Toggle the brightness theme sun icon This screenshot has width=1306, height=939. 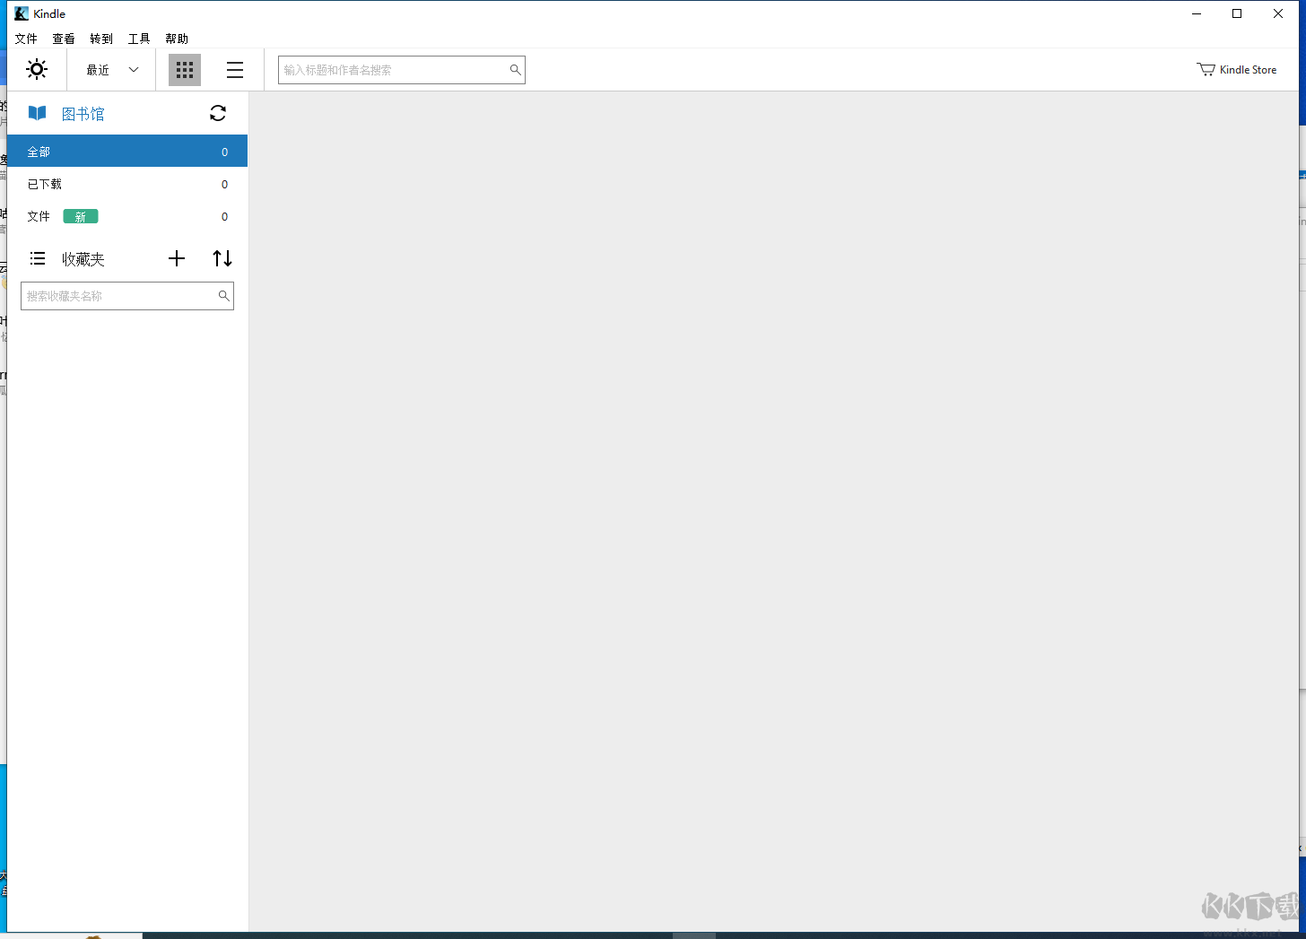tap(37, 69)
